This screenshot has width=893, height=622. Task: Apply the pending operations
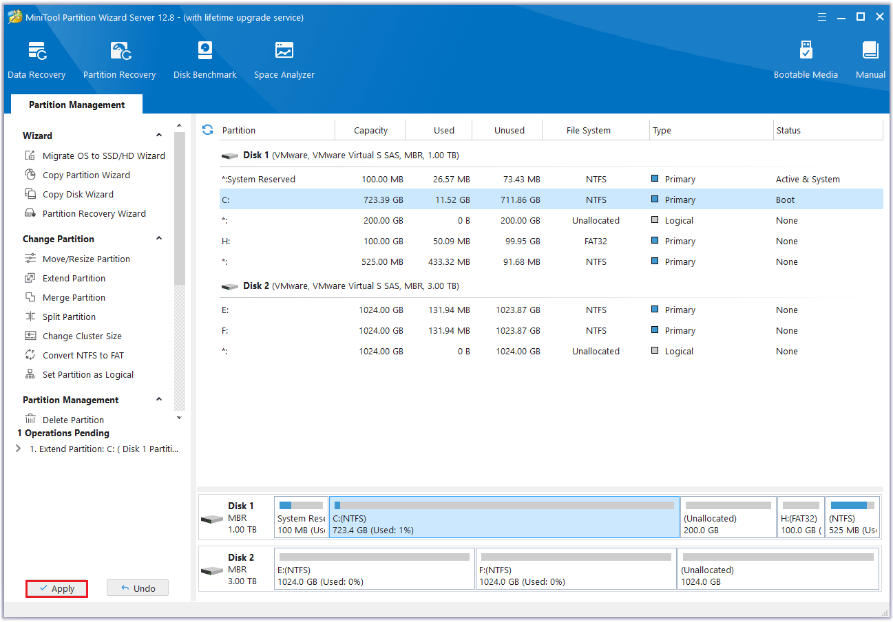[56, 588]
